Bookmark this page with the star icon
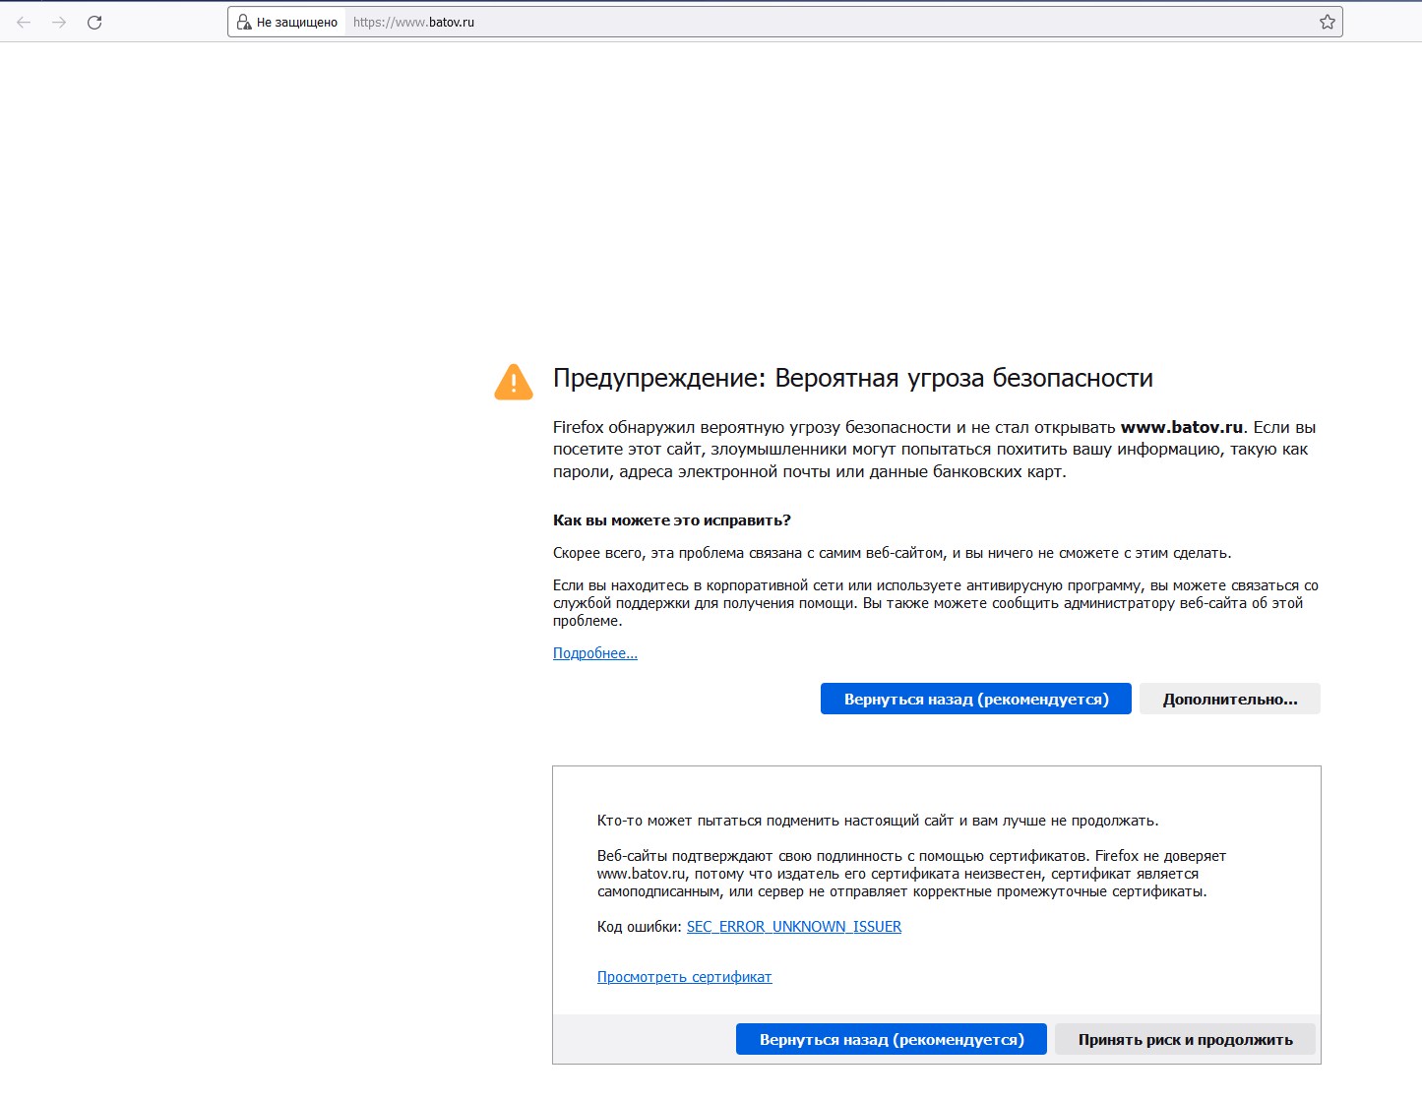This screenshot has height=1100, width=1422. pos(1328,22)
